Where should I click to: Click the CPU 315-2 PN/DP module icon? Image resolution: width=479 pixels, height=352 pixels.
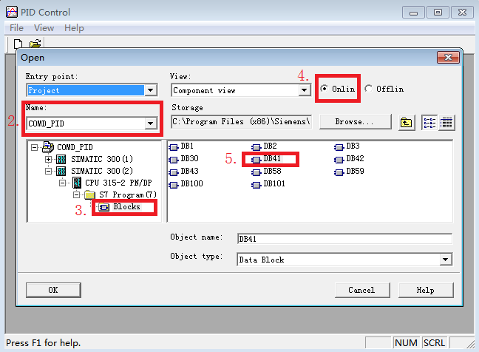77,183
